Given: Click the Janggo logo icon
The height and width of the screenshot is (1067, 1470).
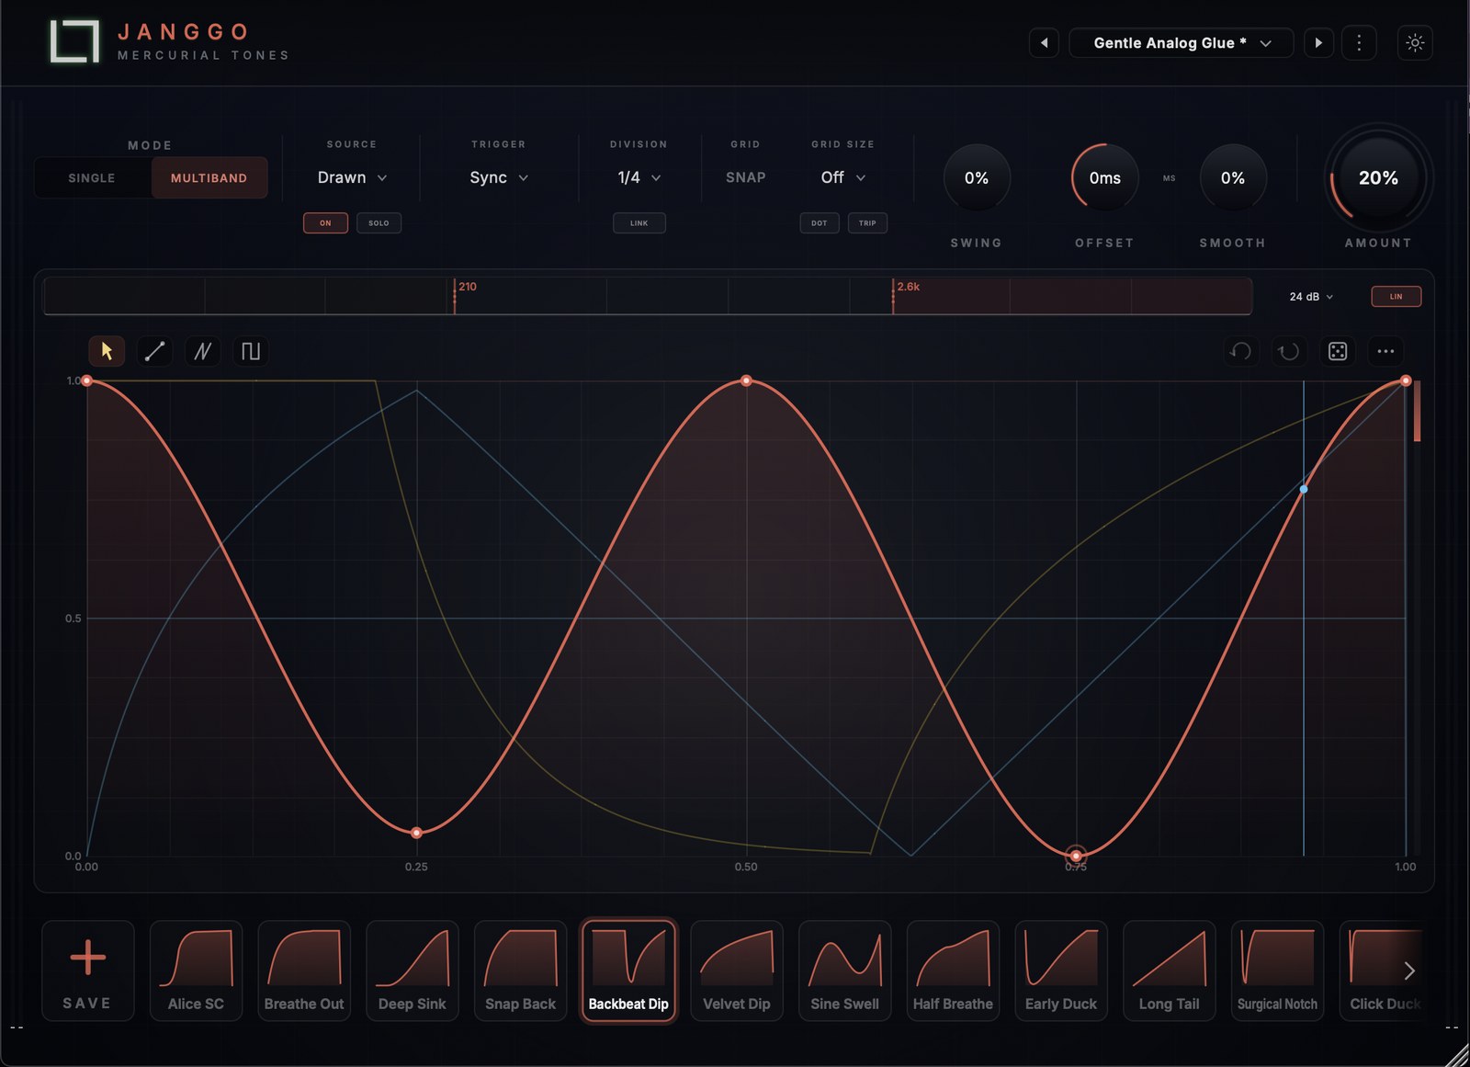Looking at the screenshot, I should click(74, 41).
